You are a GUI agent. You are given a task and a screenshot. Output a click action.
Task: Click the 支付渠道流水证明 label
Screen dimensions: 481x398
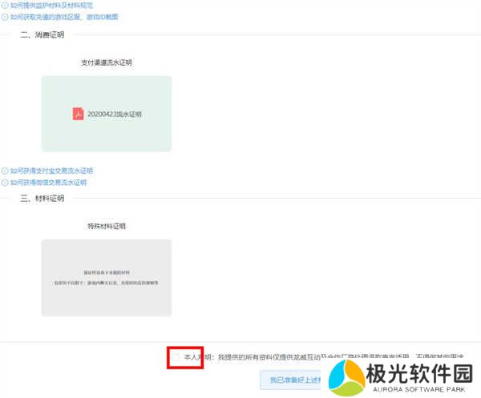click(107, 62)
